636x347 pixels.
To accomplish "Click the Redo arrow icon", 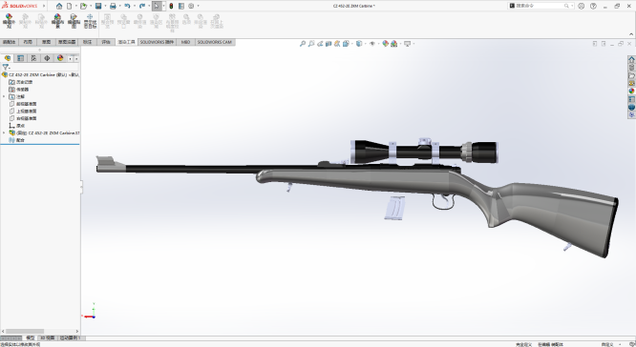I will pyautogui.click(x=142, y=6).
